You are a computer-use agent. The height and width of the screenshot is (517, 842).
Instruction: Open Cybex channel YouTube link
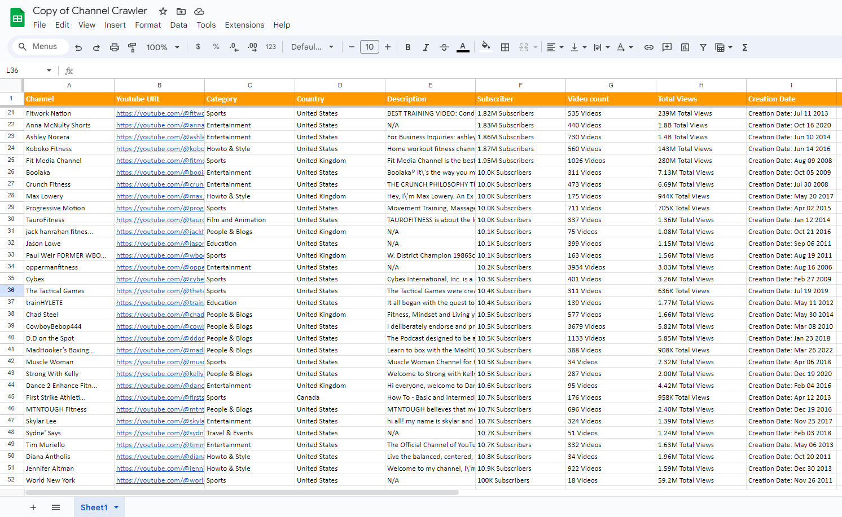click(x=160, y=279)
